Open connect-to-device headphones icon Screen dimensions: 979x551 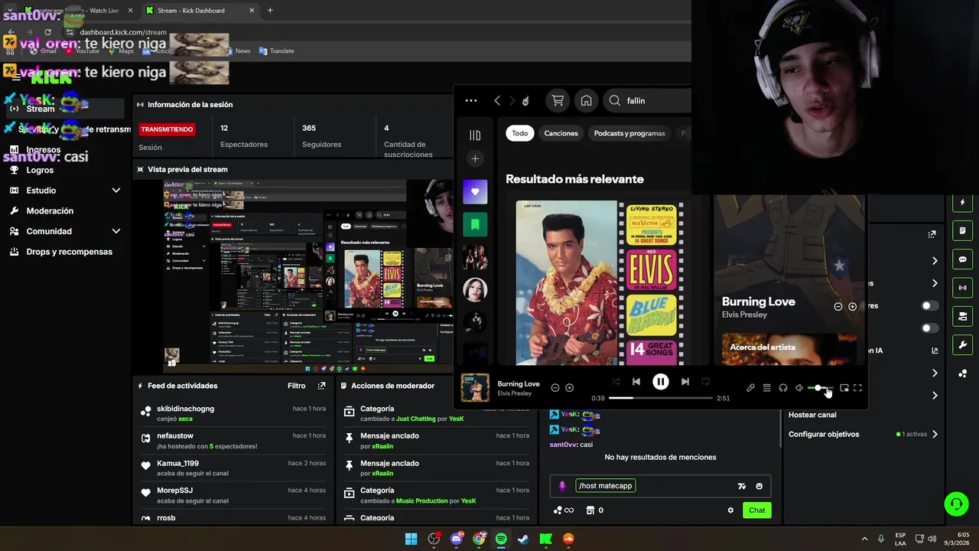click(x=783, y=388)
